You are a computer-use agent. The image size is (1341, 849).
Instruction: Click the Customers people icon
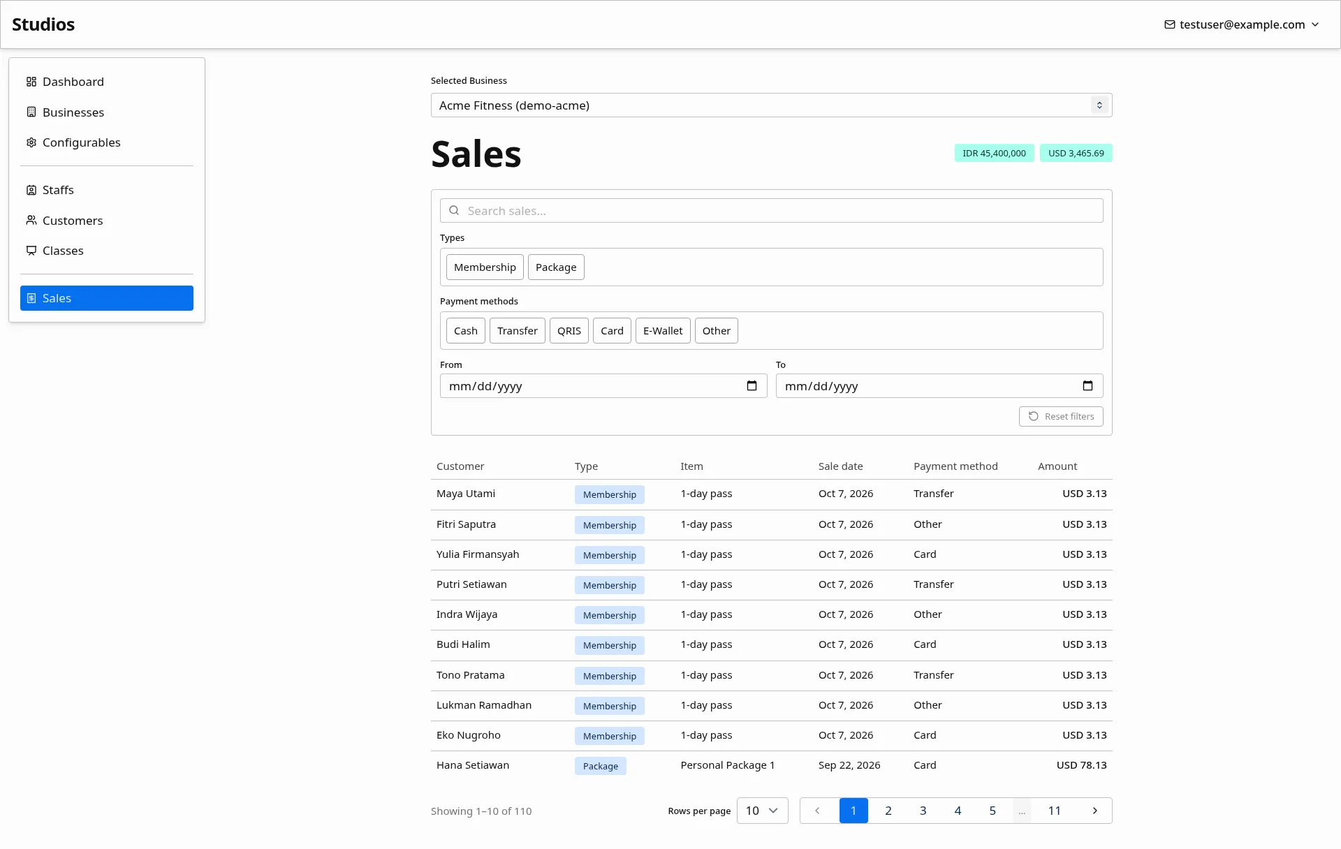click(x=31, y=221)
